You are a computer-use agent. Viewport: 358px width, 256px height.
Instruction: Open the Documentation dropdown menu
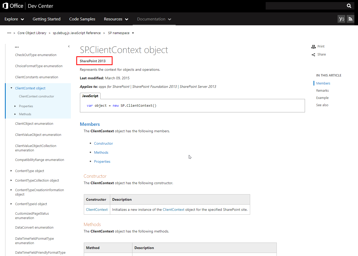pyautogui.click(x=154, y=19)
